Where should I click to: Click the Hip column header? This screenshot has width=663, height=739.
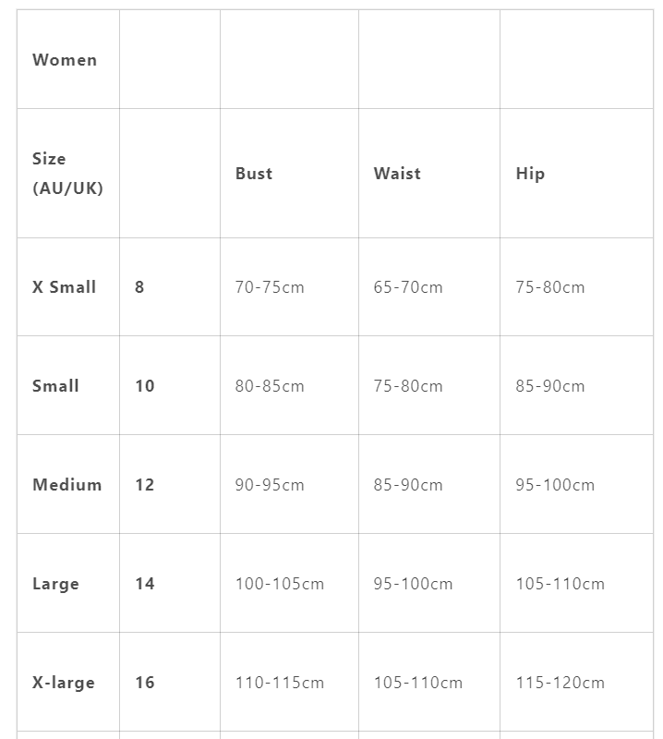pyautogui.click(x=530, y=174)
